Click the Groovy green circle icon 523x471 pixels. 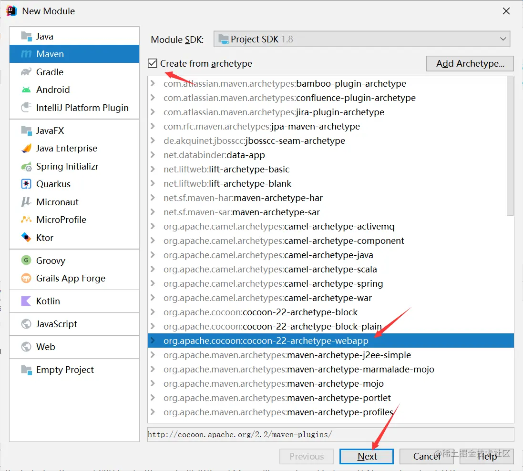[x=26, y=260]
